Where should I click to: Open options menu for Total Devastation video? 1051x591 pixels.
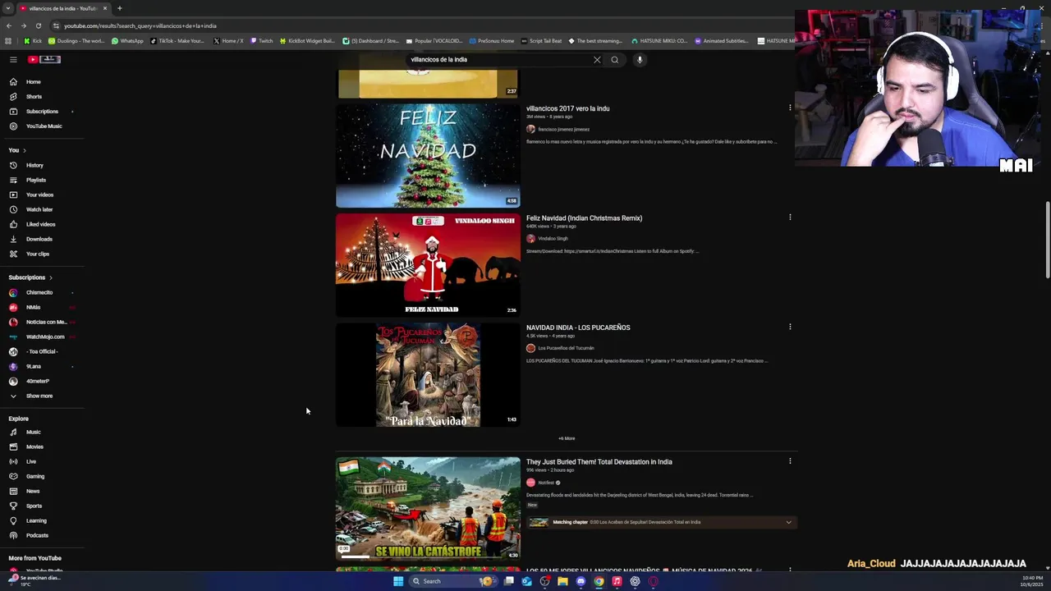(x=790, y=461)
